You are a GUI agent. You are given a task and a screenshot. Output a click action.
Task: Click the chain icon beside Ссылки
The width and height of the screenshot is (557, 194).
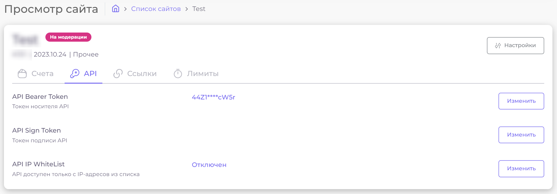118,74
